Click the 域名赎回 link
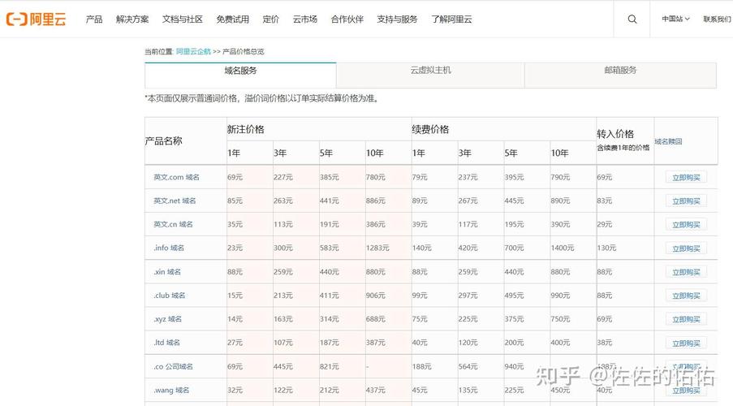The height and width of the screenshot is (406, 733). [668, 141]
